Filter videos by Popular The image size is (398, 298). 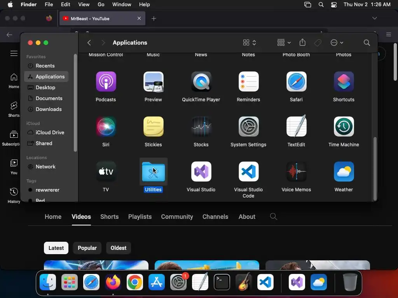(87, 248)
